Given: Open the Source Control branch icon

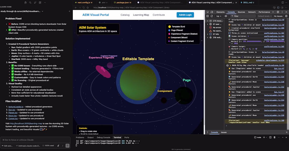Looking at the screenshot, I should (x=35, y=3).
